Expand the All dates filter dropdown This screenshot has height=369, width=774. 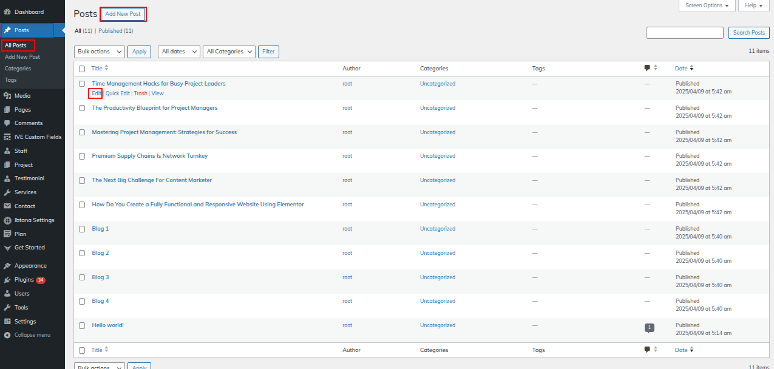tap(178, 52)
